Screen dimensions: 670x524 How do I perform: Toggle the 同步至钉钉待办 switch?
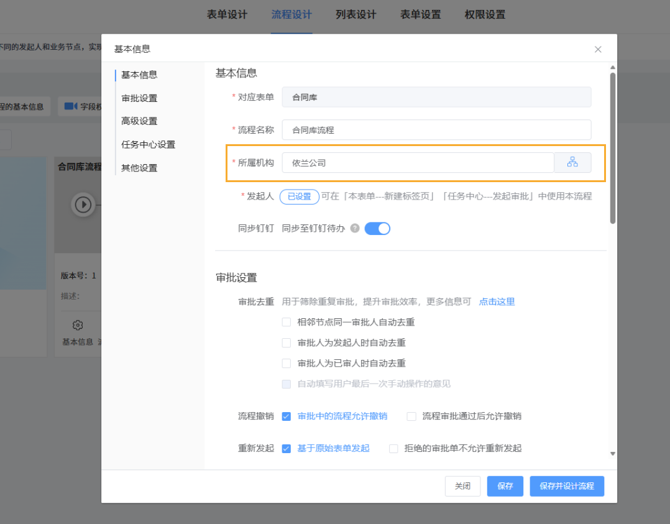377,229
